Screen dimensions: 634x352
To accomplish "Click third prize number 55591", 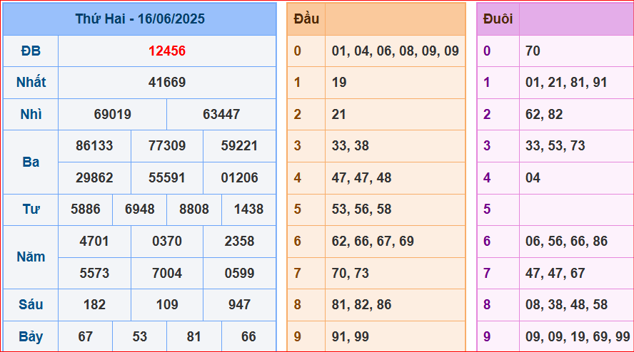I will coord(167,177).
